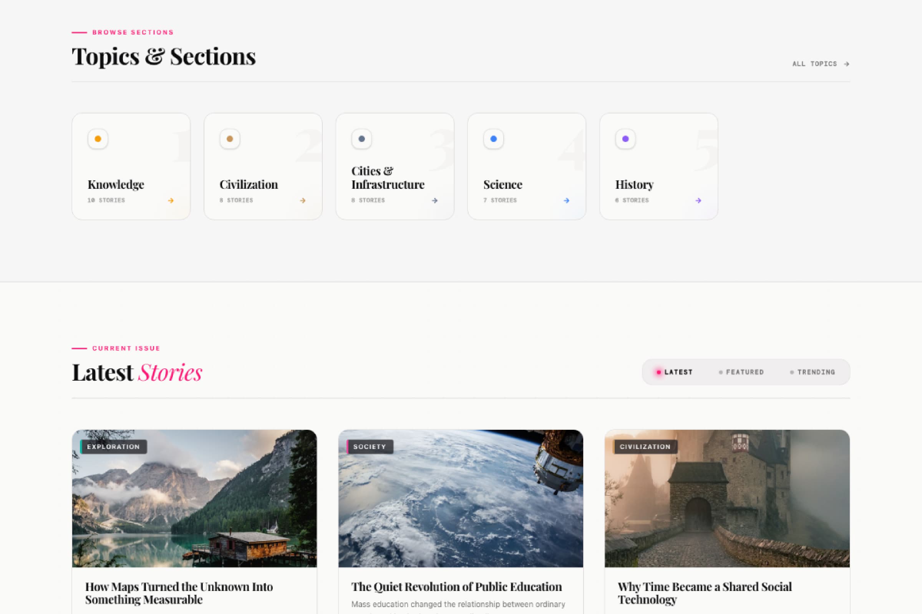Click the 'CURRENT ISSUE' label

point(126,348)
